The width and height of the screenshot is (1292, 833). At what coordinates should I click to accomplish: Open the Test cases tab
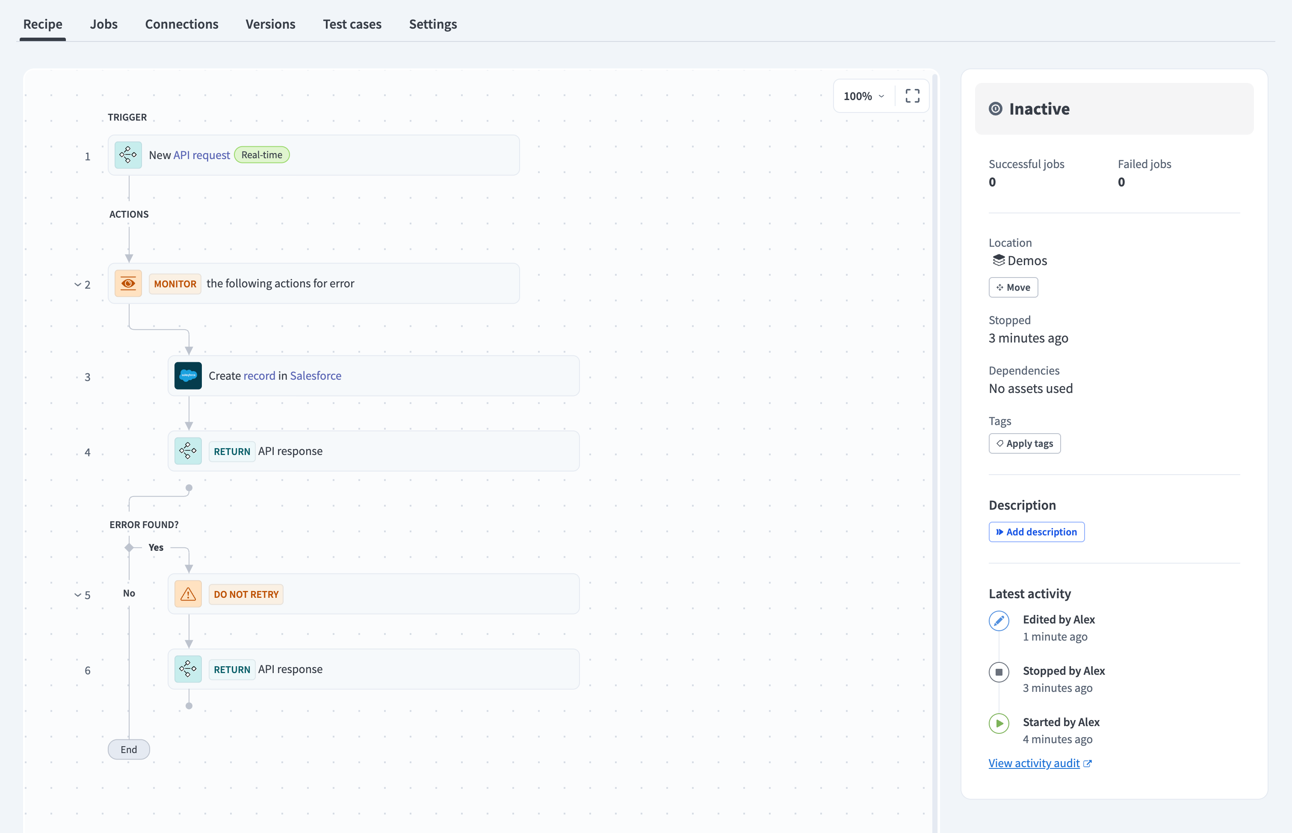352,24
